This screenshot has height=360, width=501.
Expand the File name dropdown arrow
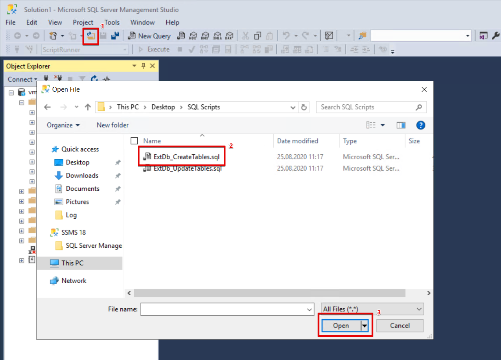pos(309,309)
